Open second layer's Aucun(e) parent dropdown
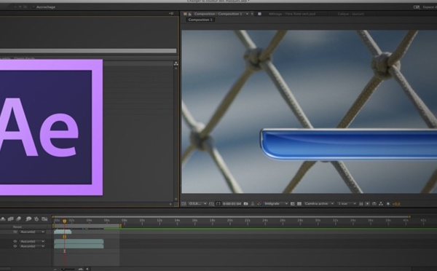 (x=32, y=241)
